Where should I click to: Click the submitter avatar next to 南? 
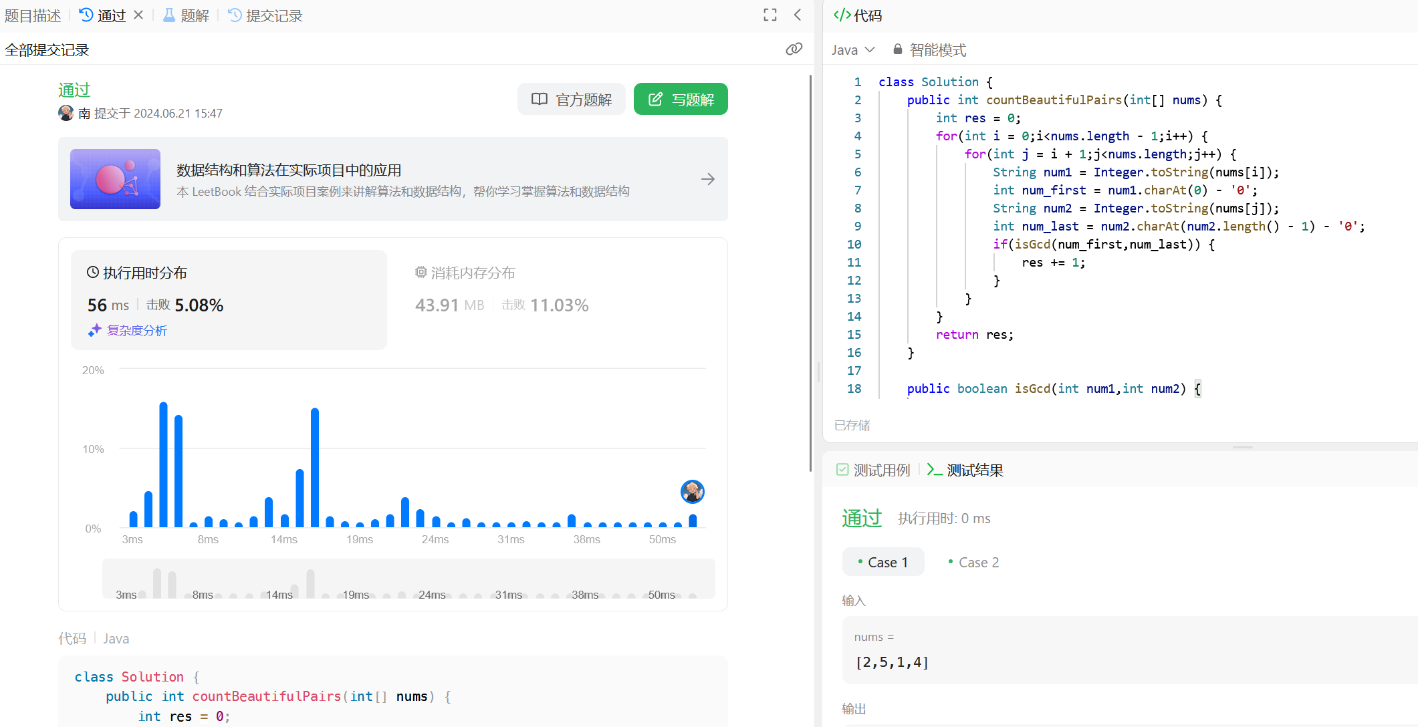pyautogui.click(x=66, y=113)
